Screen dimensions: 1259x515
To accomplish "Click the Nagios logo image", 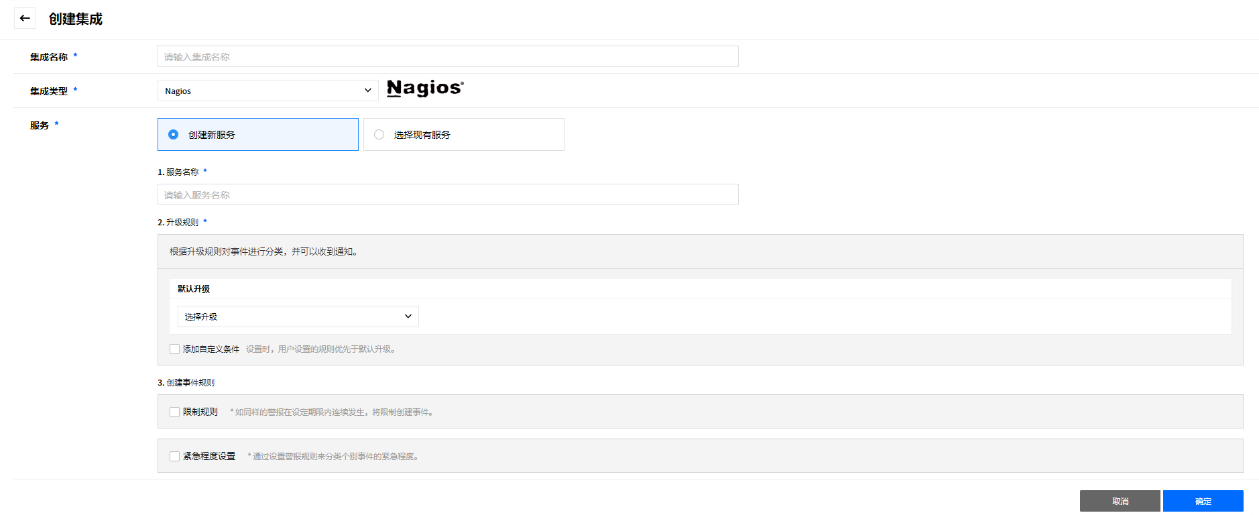I will (x=425, y=89).
